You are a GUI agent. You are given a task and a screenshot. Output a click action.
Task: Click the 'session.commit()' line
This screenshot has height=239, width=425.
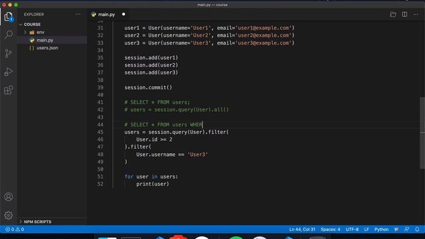tap(148, 88)
